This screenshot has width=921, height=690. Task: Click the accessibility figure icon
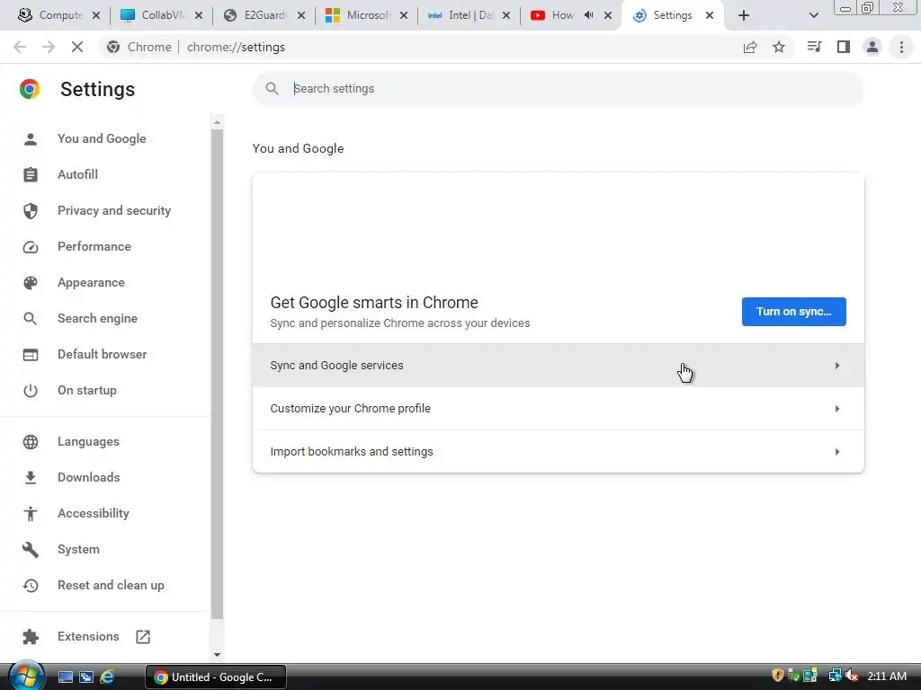[x=31, y=514]
